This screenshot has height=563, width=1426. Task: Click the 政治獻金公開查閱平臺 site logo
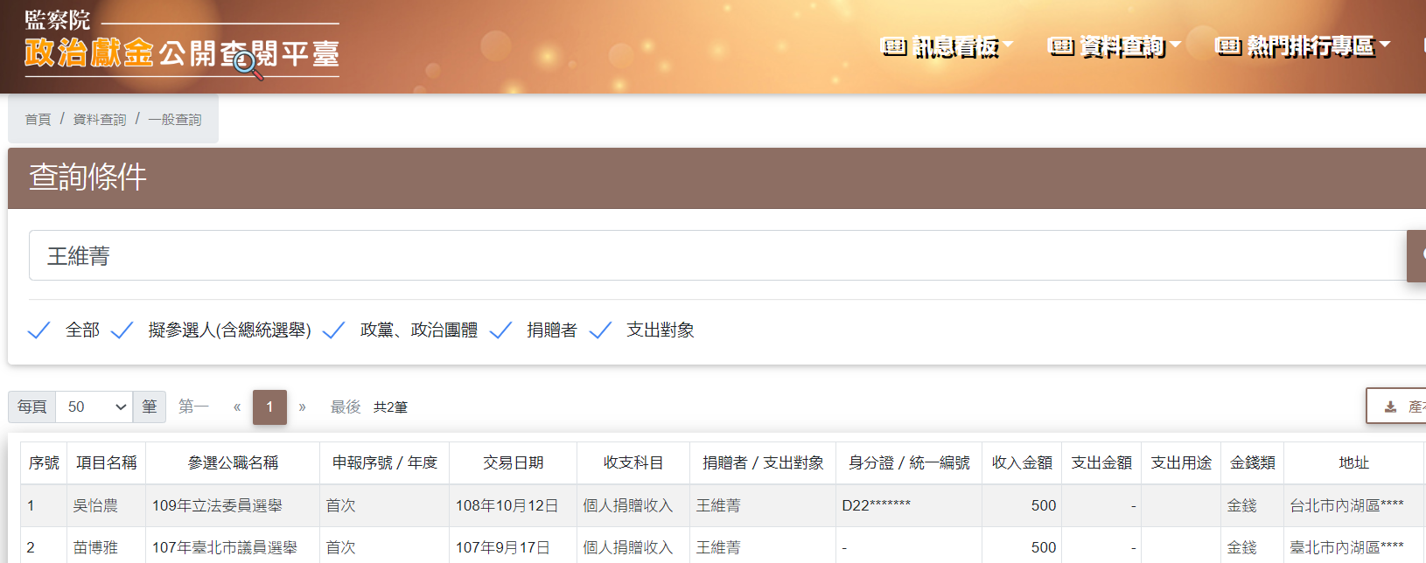pyautogui.click(x=182, y=45)
